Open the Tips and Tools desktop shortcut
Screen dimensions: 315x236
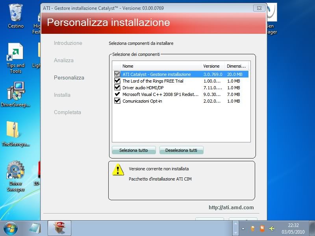coord(15,58)
